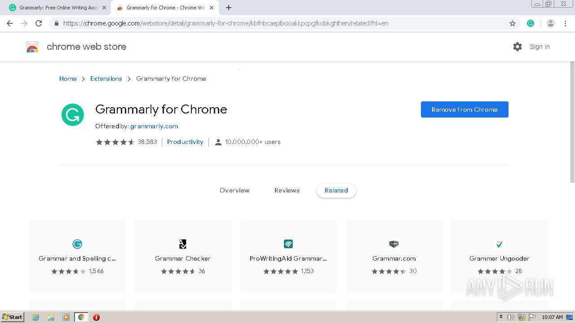This screenshot has width=575, height=323.
Task: Click the 38,583 ratings count
Action: [147, 142]
